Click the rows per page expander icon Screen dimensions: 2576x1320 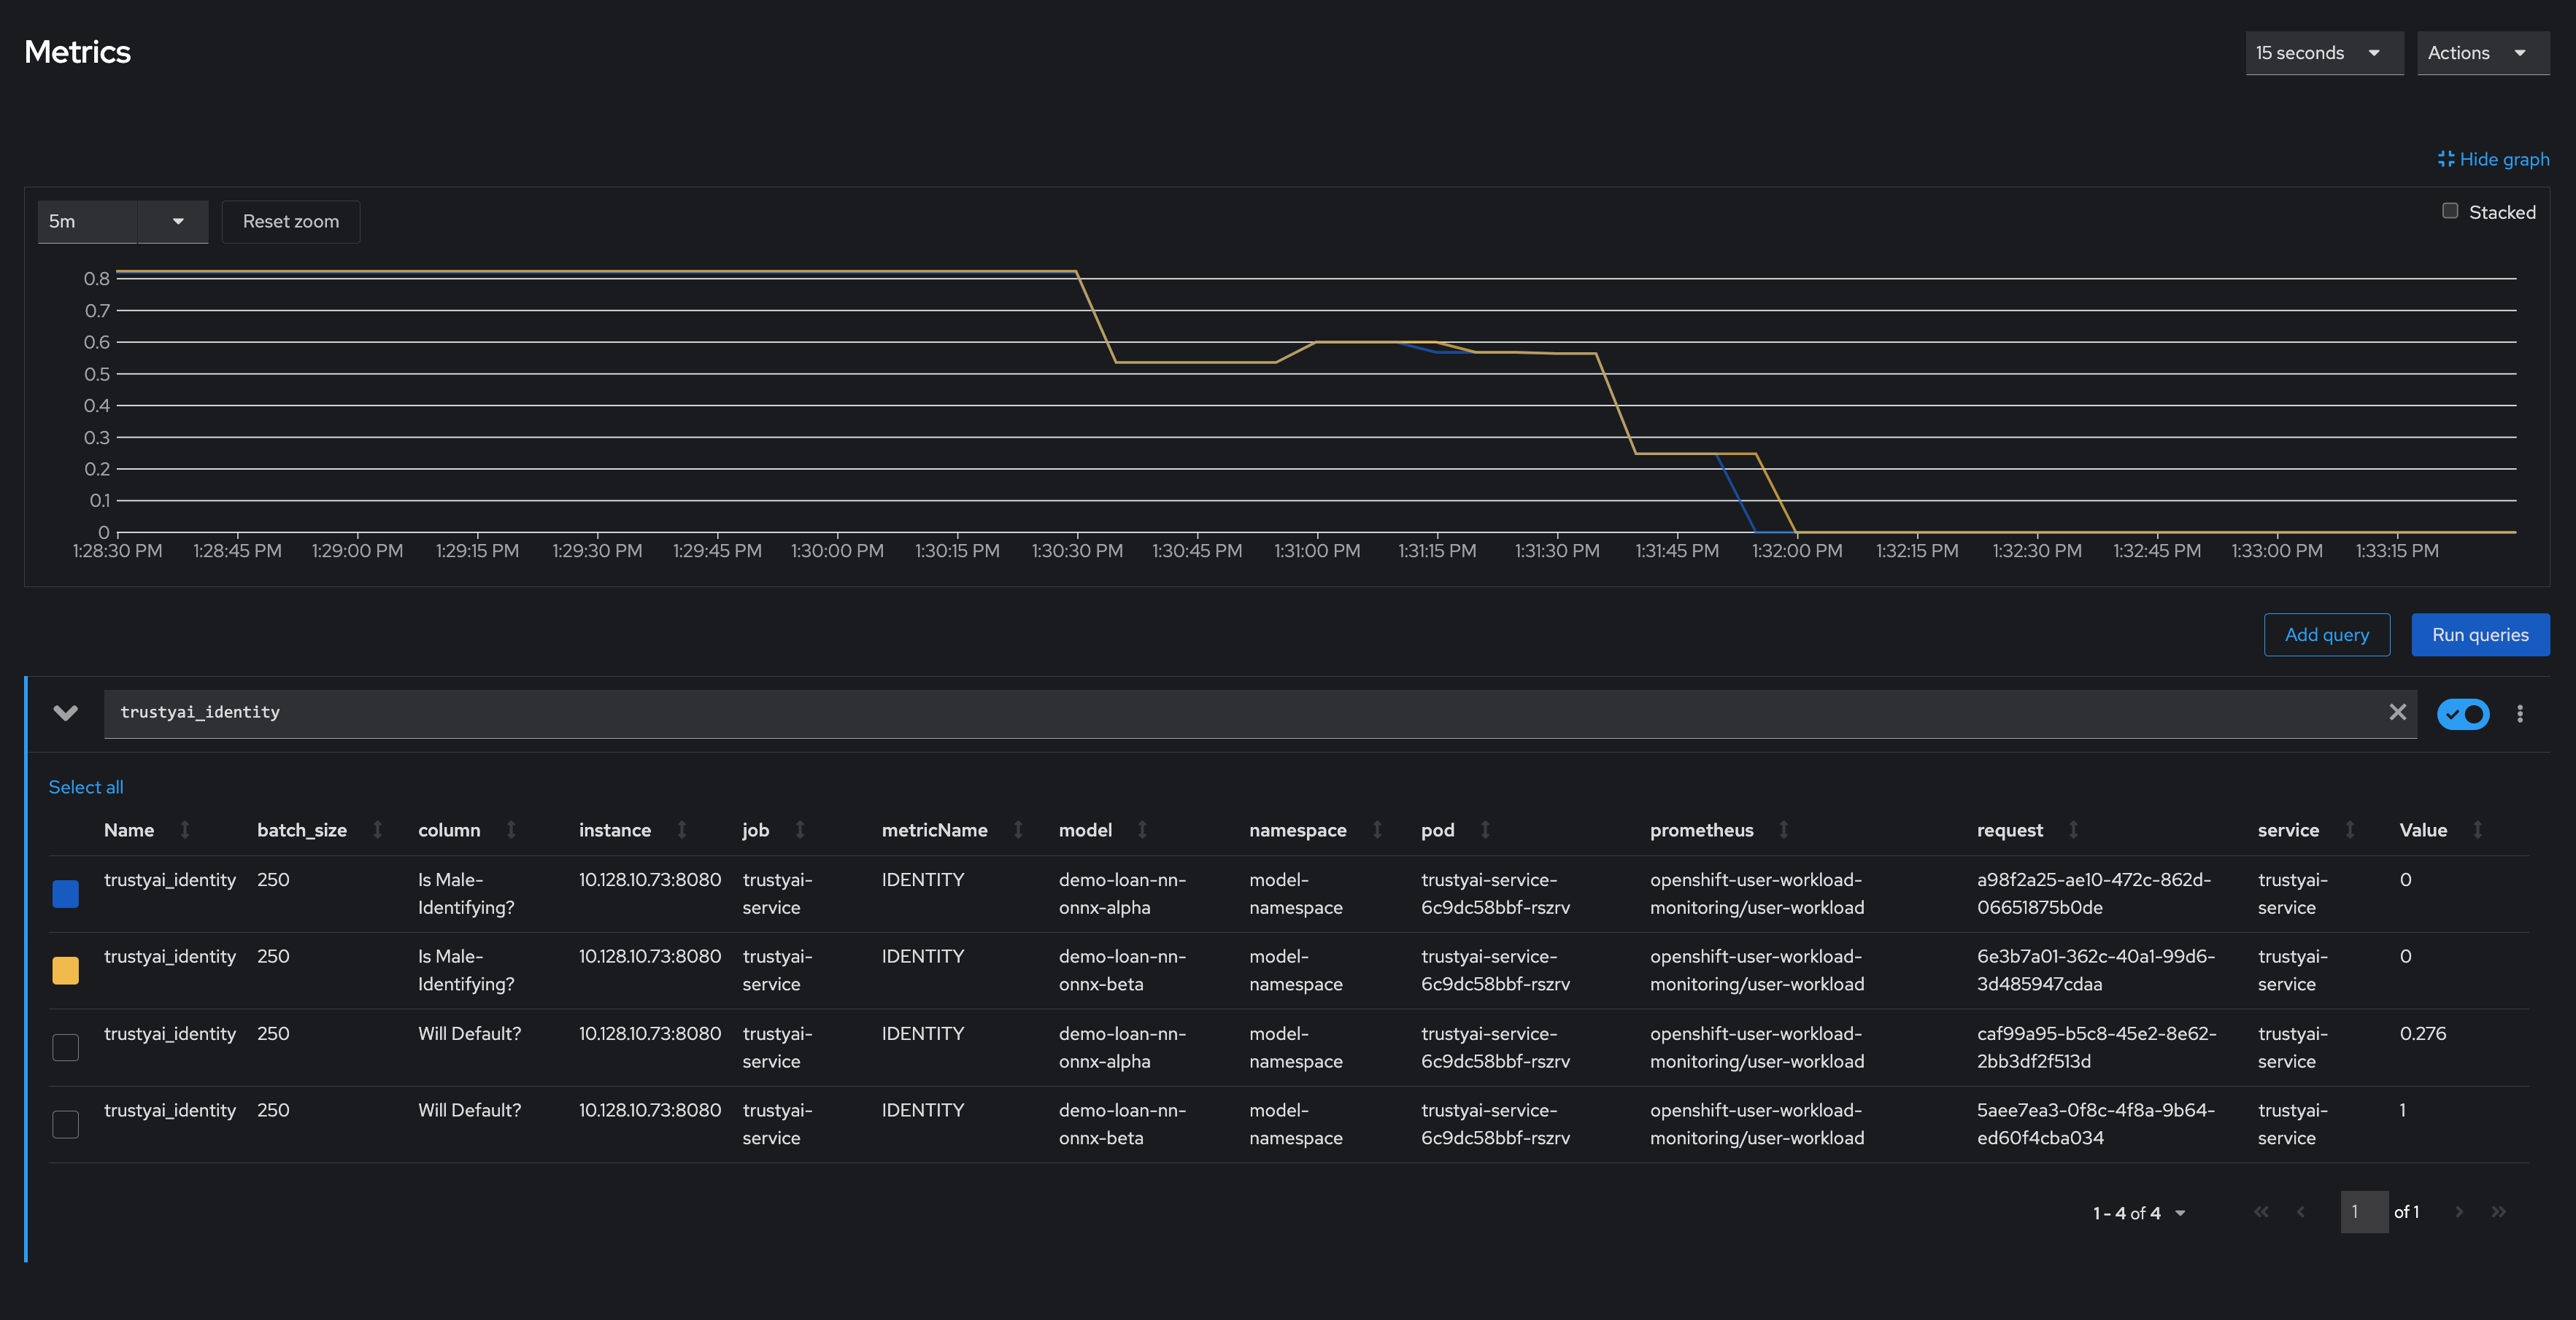coord(2178,1211)
